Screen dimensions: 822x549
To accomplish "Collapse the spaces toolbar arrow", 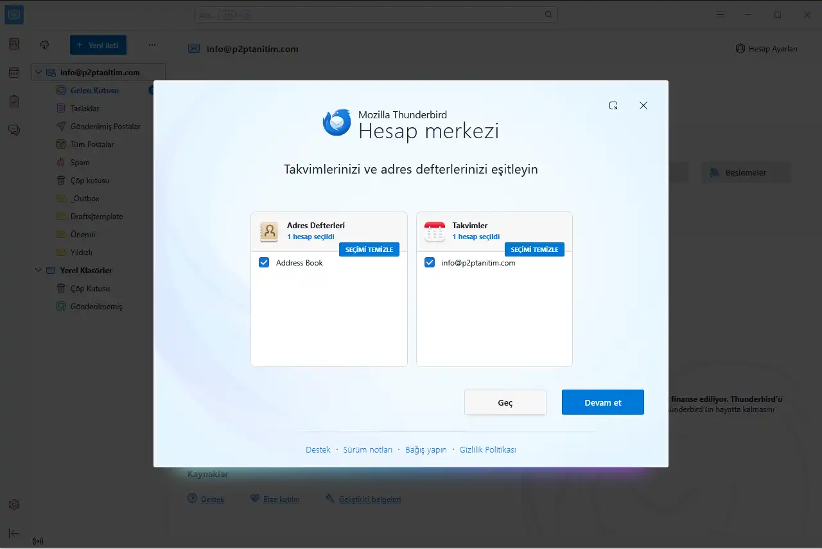I will [x=14, y=533].
